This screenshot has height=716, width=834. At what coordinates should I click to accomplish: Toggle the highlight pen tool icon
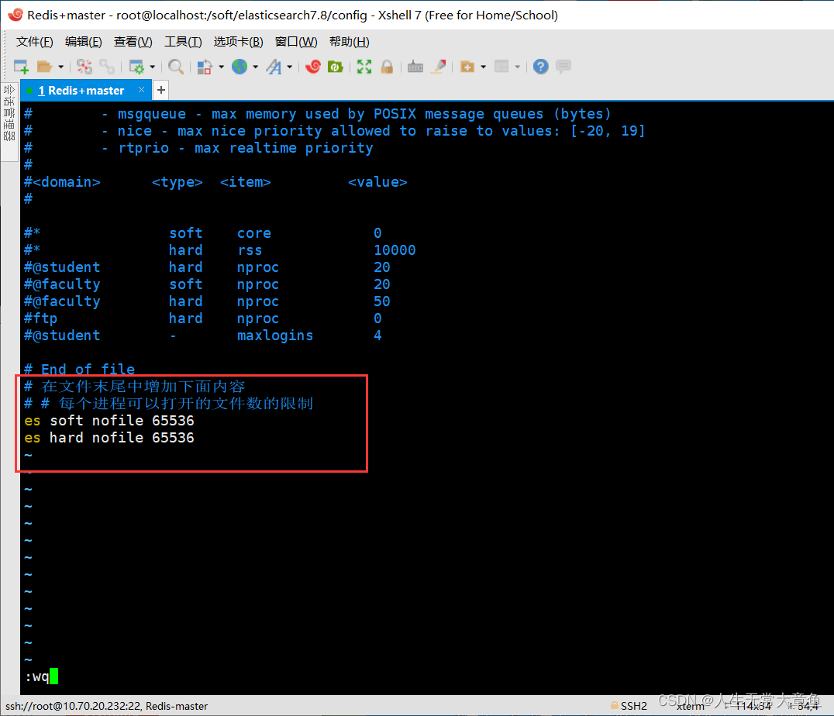pos(439,67)
